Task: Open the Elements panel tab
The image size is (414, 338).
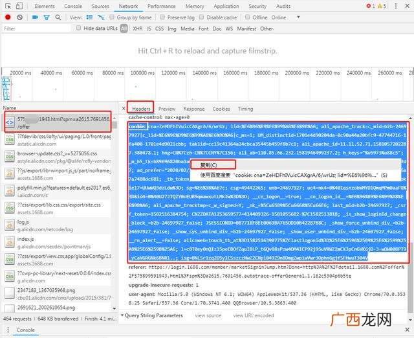Action: coord(45,6)
